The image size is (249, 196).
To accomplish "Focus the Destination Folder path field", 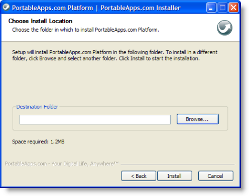I will [95, 119].
